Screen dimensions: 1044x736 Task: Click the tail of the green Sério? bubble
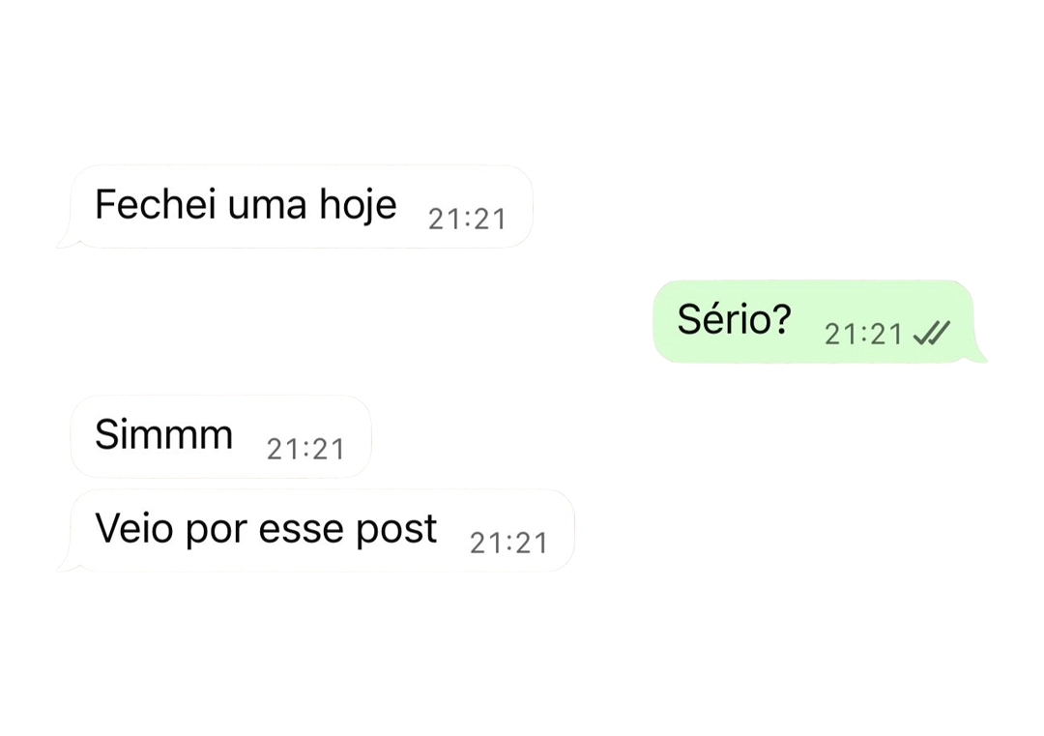(978, 355)
